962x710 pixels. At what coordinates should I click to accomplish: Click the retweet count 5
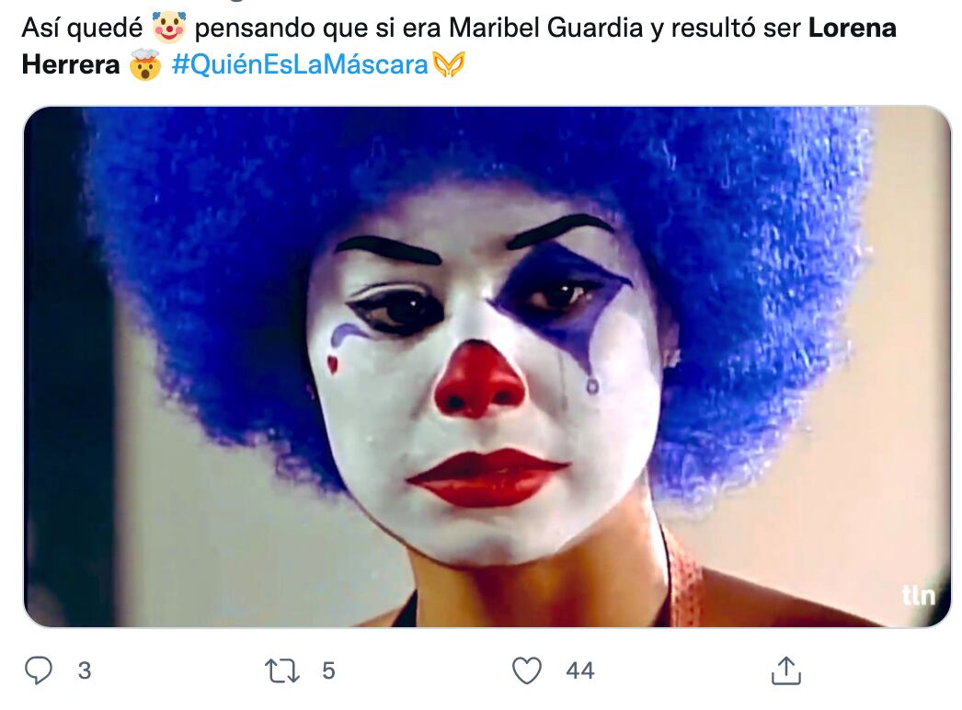(329, 670)
